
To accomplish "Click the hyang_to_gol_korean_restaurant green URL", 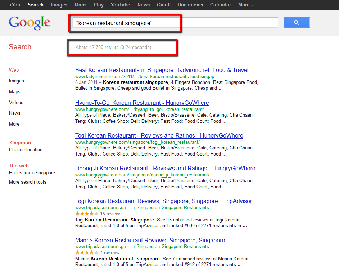I will pos(140,109).
